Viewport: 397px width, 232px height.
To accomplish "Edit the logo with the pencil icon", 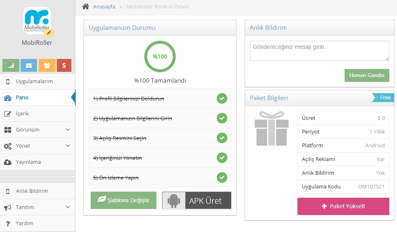I will [49, 32].
